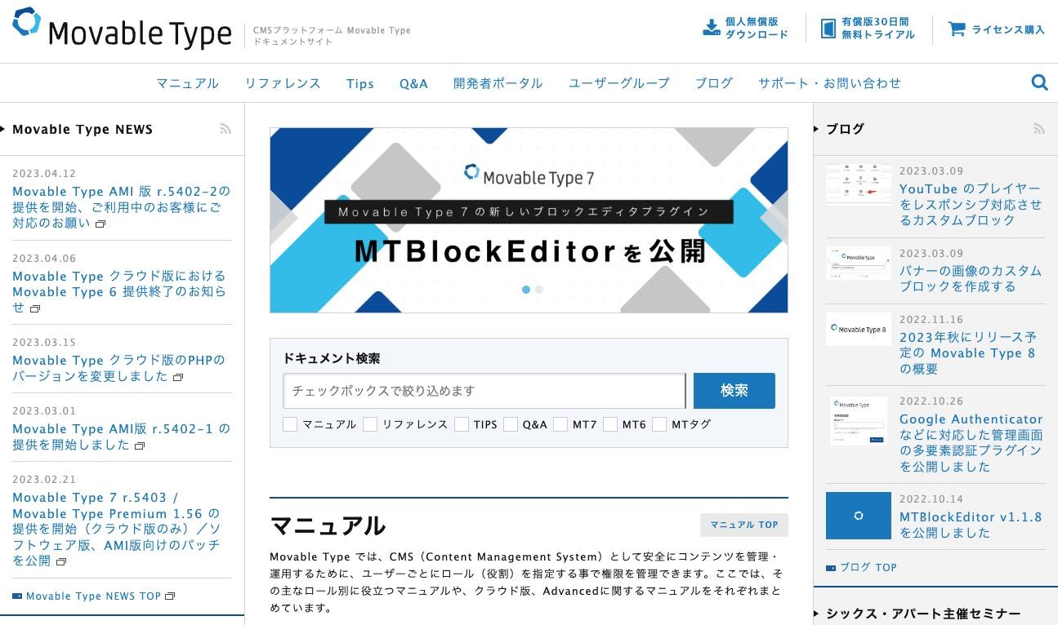This screenshot has height=625, width=1058.
Task: Open Q&A navigation item
Action: pyautogui.click(x=413, y=83)
